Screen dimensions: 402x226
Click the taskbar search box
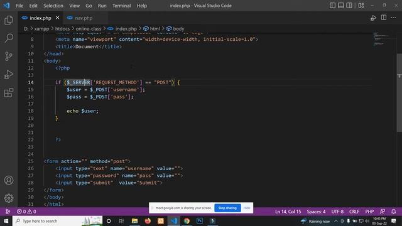tap(57, 221)
